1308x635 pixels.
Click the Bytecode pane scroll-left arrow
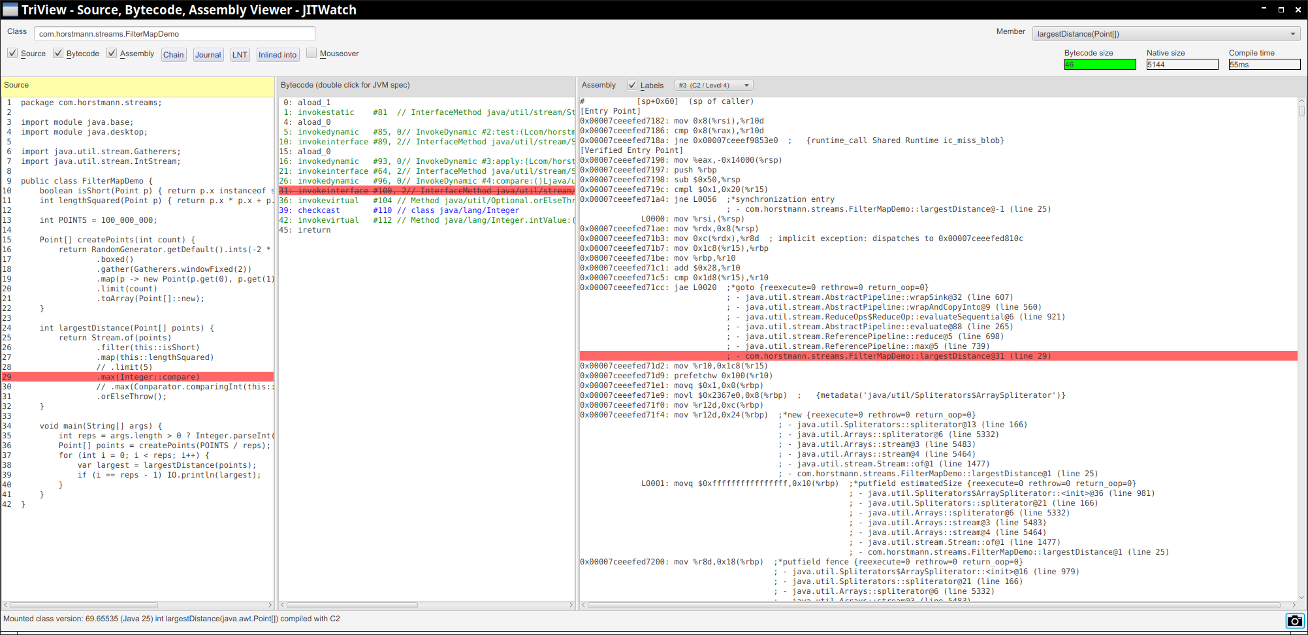pos(282,605)
